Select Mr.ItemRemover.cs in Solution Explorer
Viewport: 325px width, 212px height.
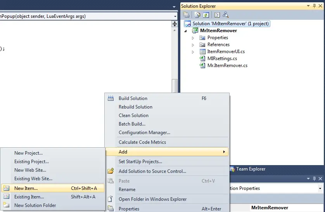click(227, 65)
